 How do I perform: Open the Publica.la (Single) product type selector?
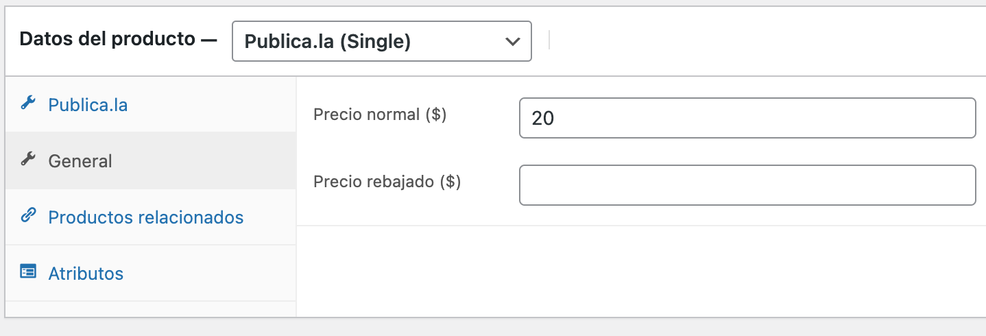[382, 41]
